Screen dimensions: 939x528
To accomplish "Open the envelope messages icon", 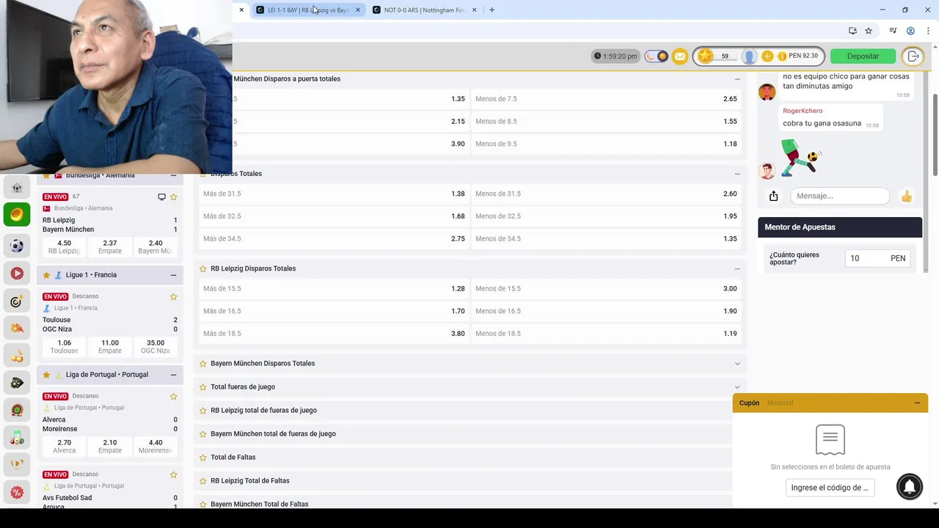I will (x=680, y=56).
